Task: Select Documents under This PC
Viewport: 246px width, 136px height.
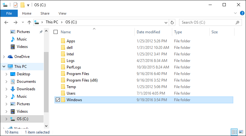Action: point(26,82)
